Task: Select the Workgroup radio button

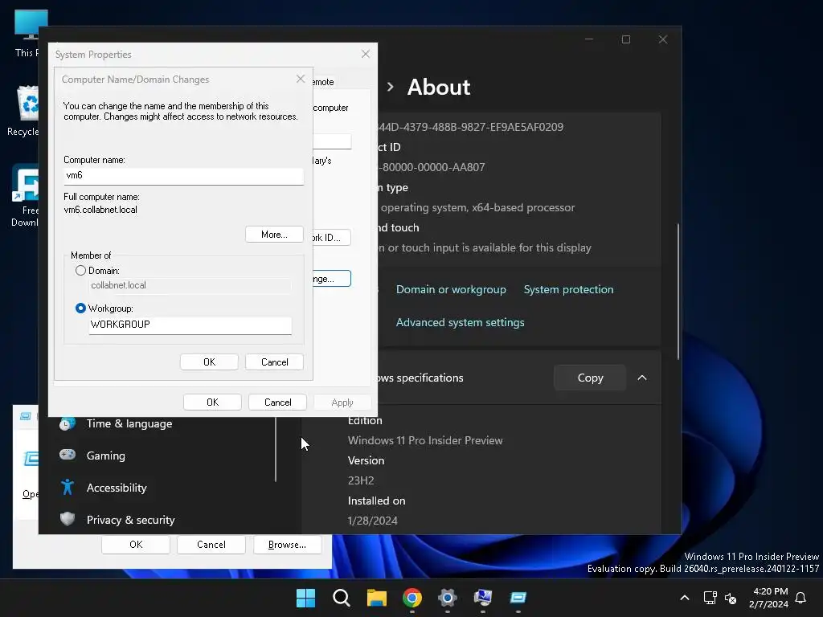Action: [x=80, y=308]
